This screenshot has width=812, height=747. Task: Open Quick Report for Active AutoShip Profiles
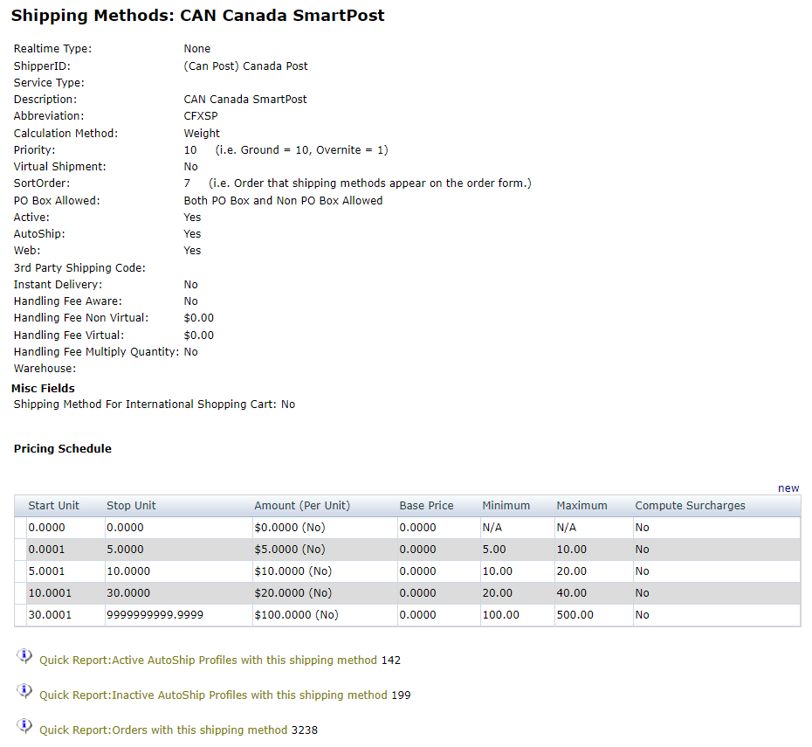[x=208, y=661]
